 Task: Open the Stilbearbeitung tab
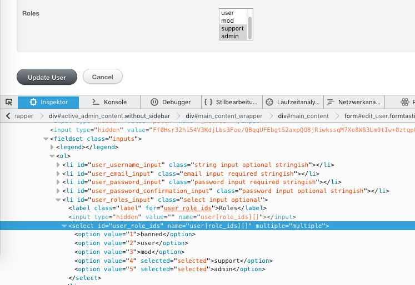pyautogui.click(x=232, y=102)
